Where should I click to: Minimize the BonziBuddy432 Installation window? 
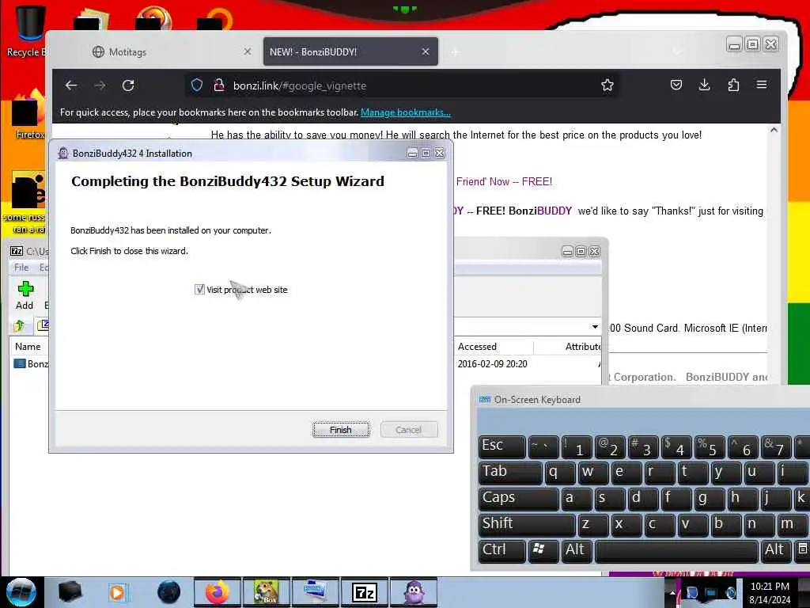(411, 153)
